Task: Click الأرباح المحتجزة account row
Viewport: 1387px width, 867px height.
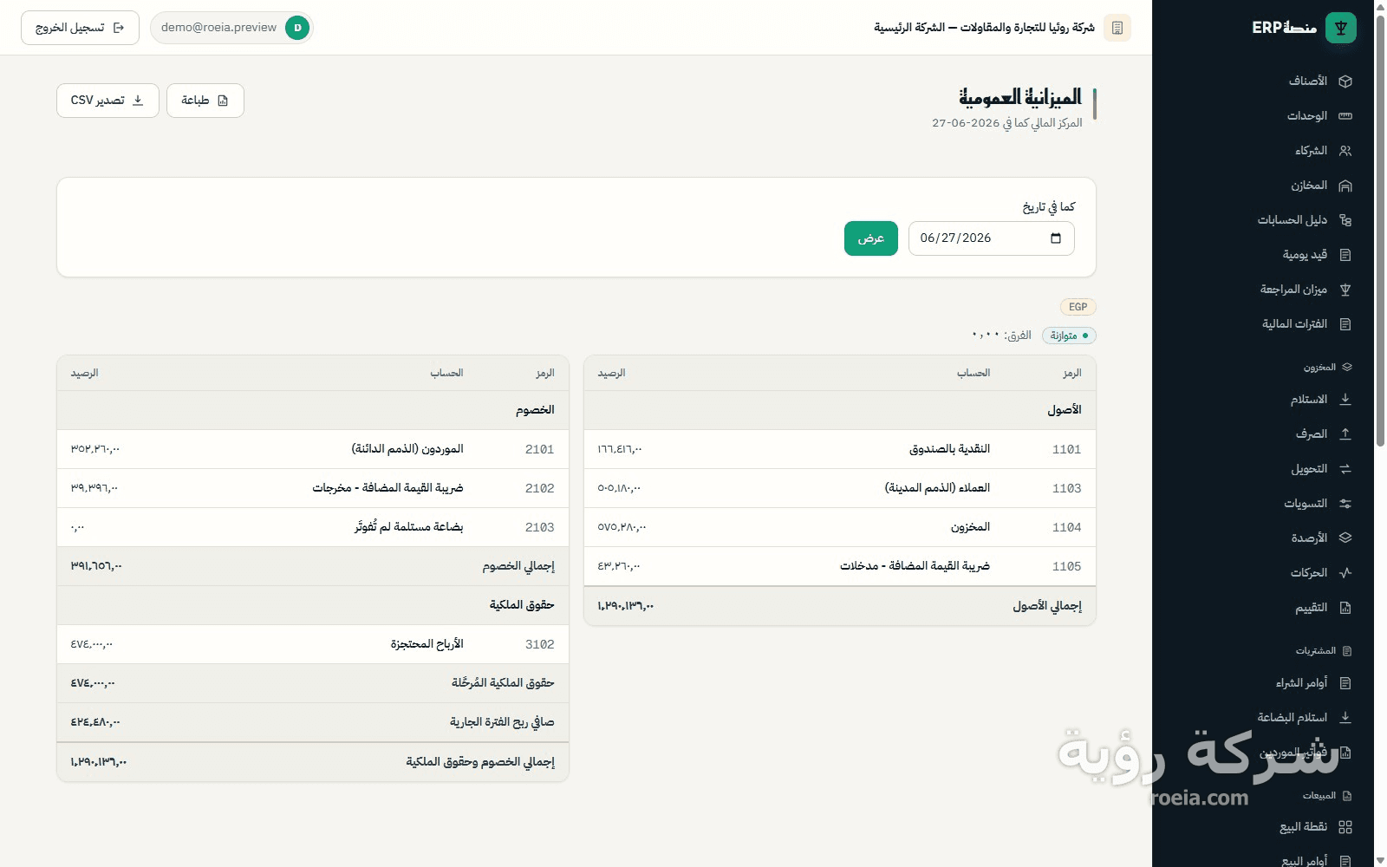Action: (313, 644)
